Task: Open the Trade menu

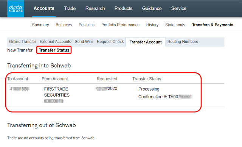Action: (x=70, y=8)
